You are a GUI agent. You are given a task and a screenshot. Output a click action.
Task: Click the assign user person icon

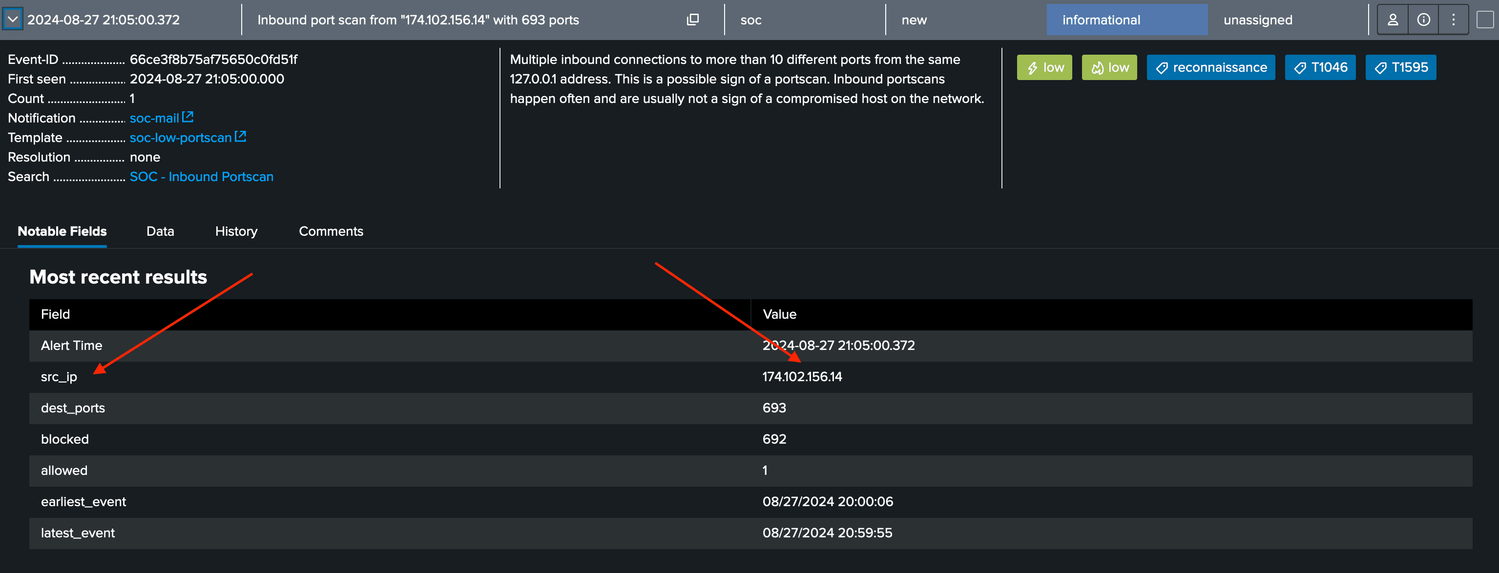(1393, 20)
